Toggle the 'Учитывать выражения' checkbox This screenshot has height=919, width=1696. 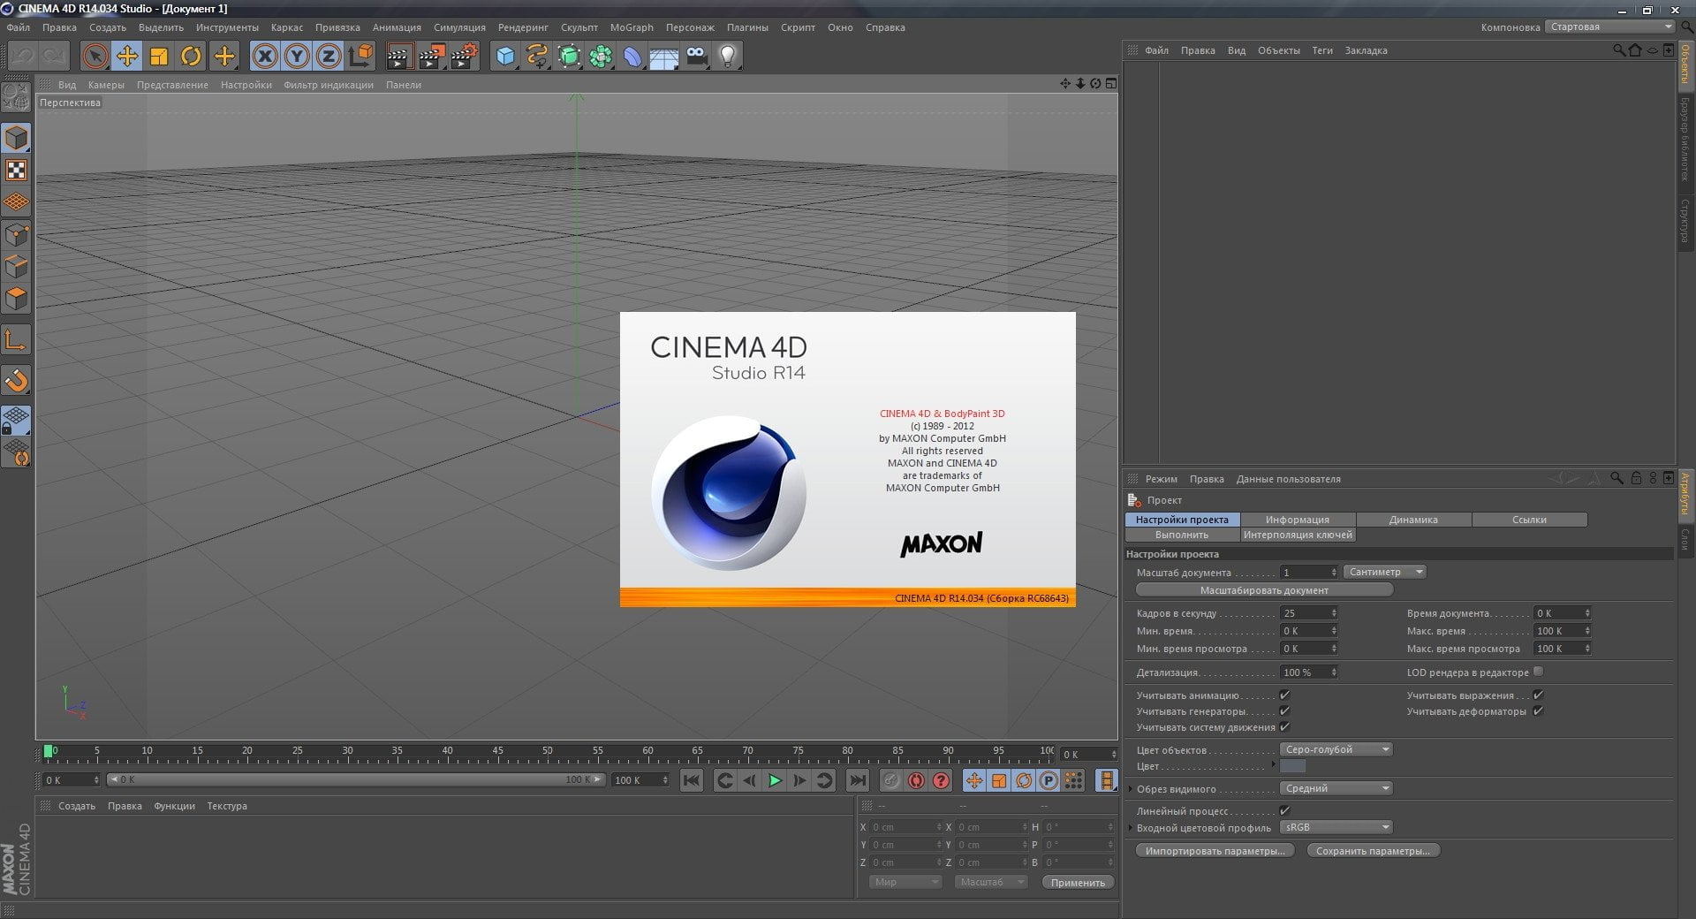point(1538,695)
